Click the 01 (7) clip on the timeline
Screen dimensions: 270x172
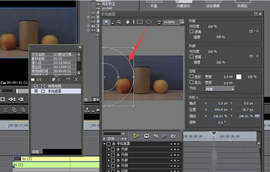tap(41, 159)
